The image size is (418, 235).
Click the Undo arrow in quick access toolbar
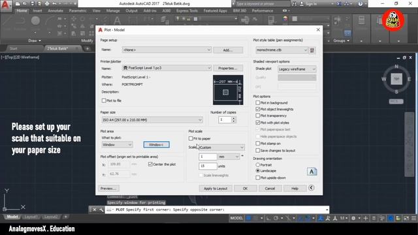[54, 4]
